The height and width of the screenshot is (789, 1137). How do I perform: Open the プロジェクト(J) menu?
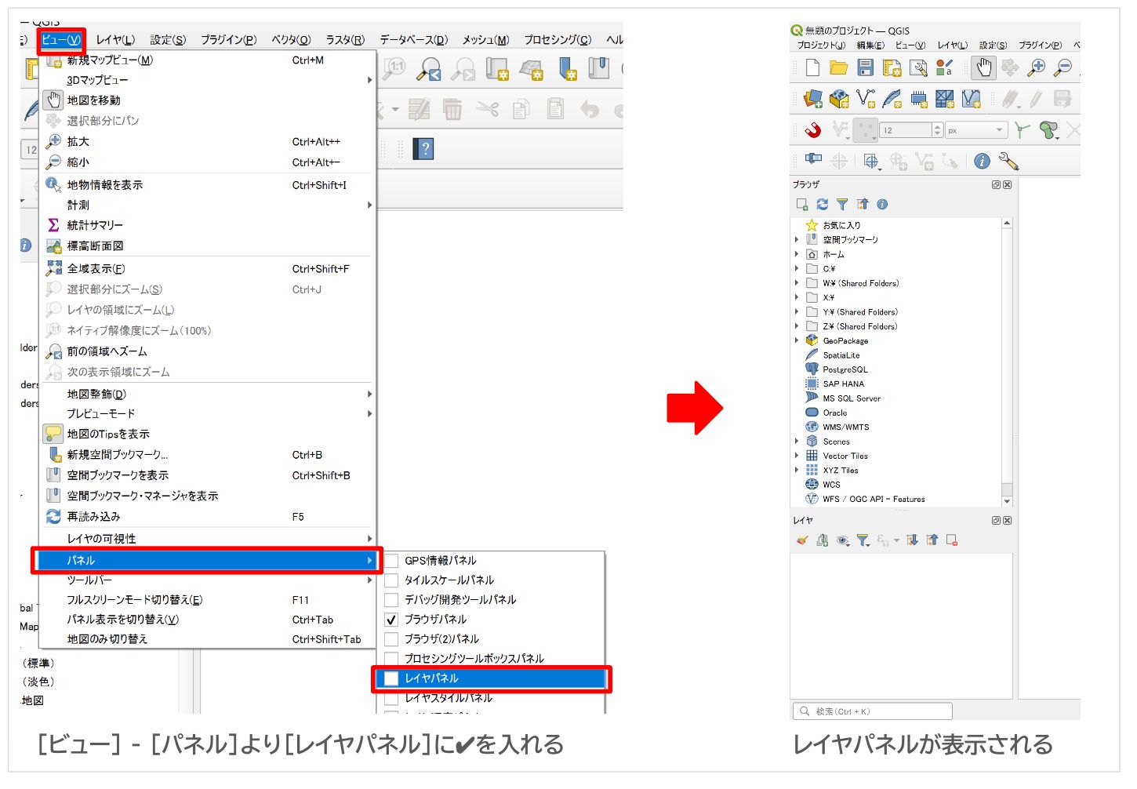pos(821,45)
